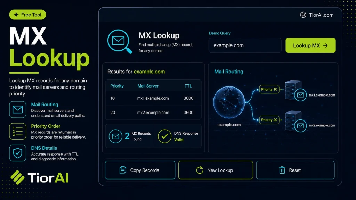The width and height of the screenshot is (356, 200).
Task: Click the MX Lookup envelope magnifier icon
Action: [x=120, y=41]
